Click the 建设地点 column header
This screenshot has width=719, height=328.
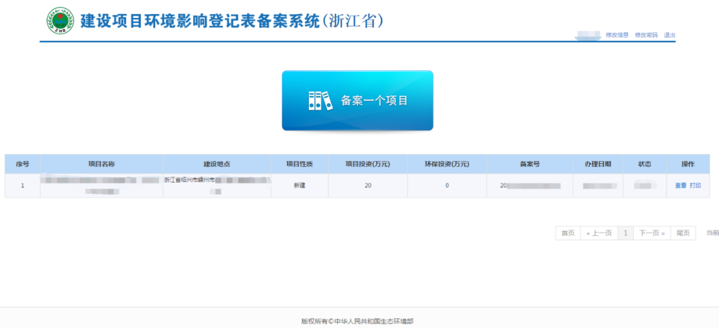click(216, 164)
